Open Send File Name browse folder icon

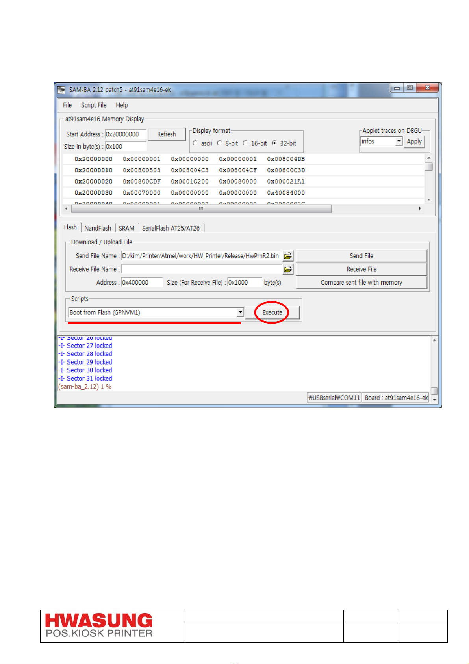(288, 256)
